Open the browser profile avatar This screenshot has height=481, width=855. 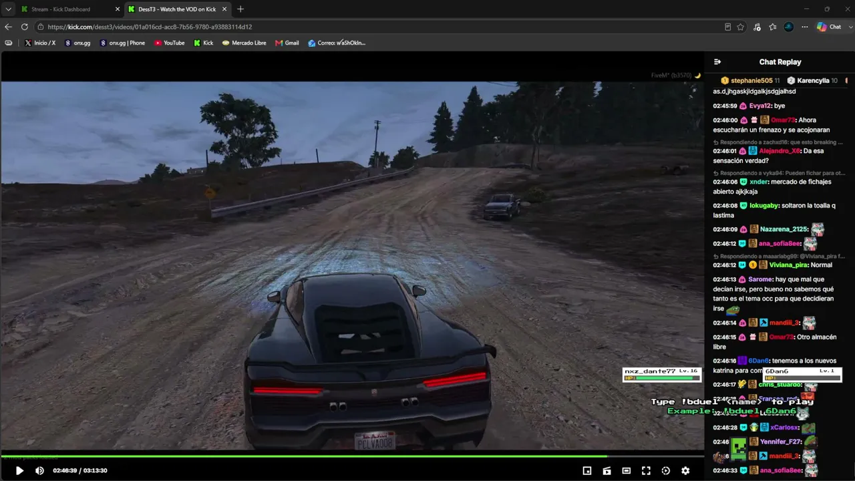point(789,27)
